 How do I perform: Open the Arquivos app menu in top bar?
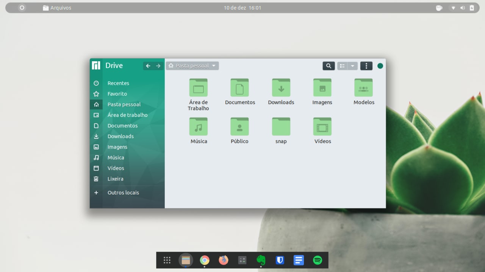tap(57, 8)
